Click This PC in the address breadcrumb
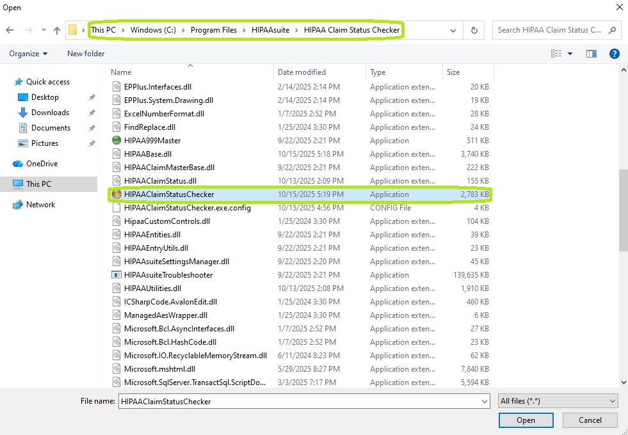This screenshot has height=435, width=628. point(103,30)
